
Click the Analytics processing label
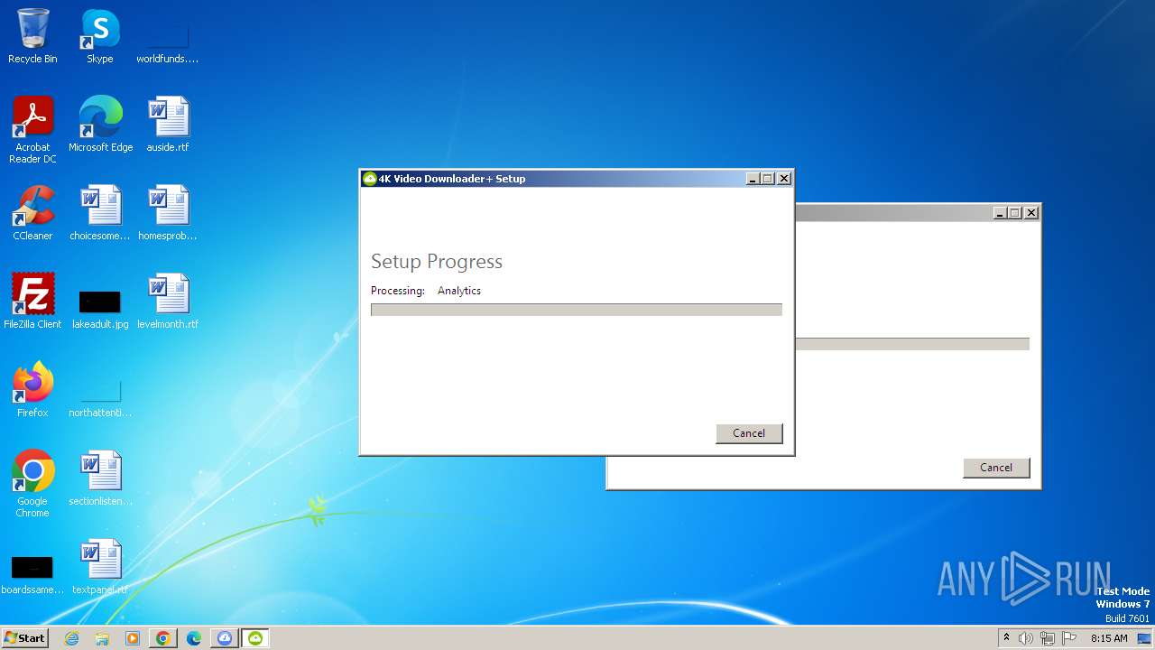pos(459,291)
